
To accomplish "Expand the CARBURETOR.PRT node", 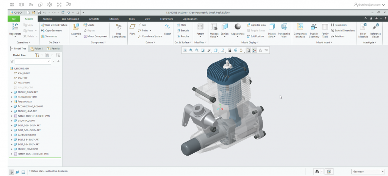I will tap(12, 135).
